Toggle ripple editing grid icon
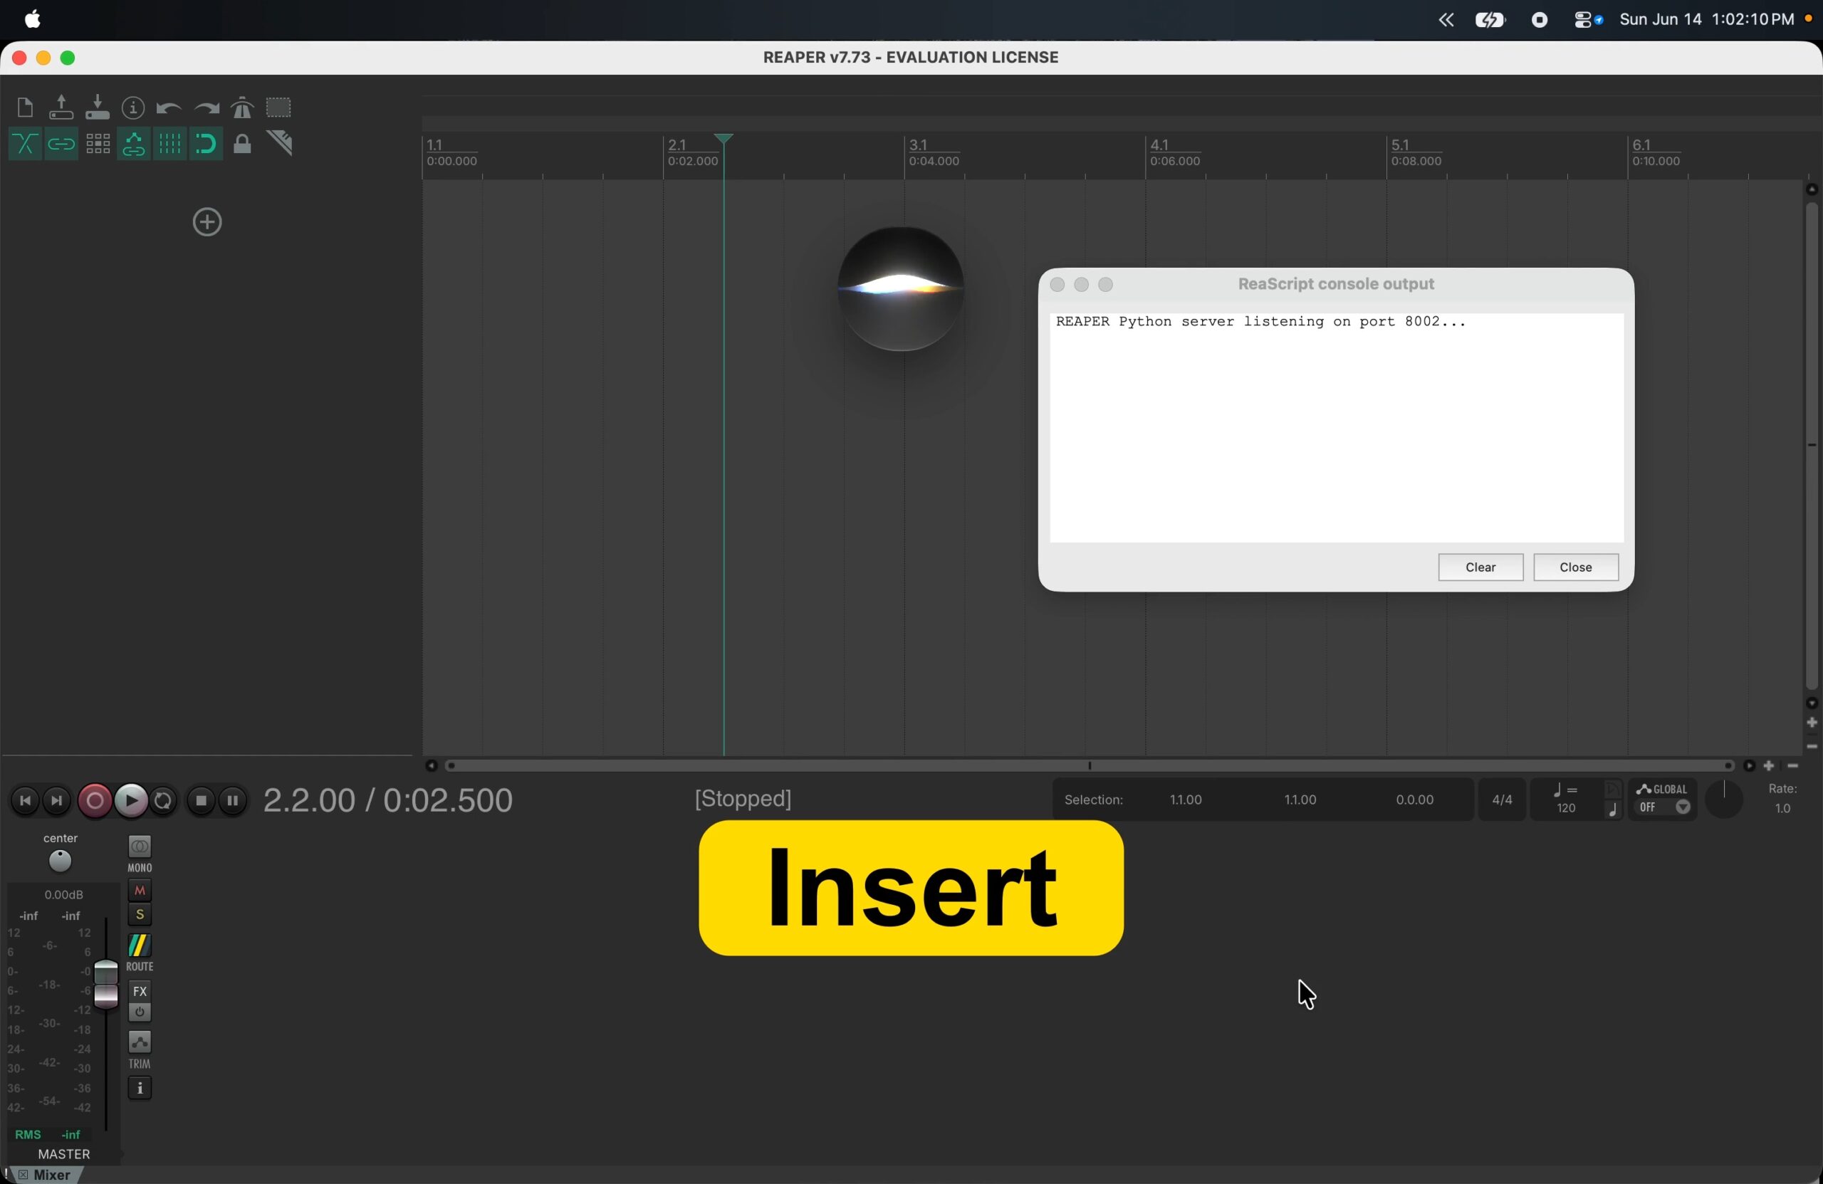Viewport: 1823px width, 1184px height. click(x=98, y=144)
